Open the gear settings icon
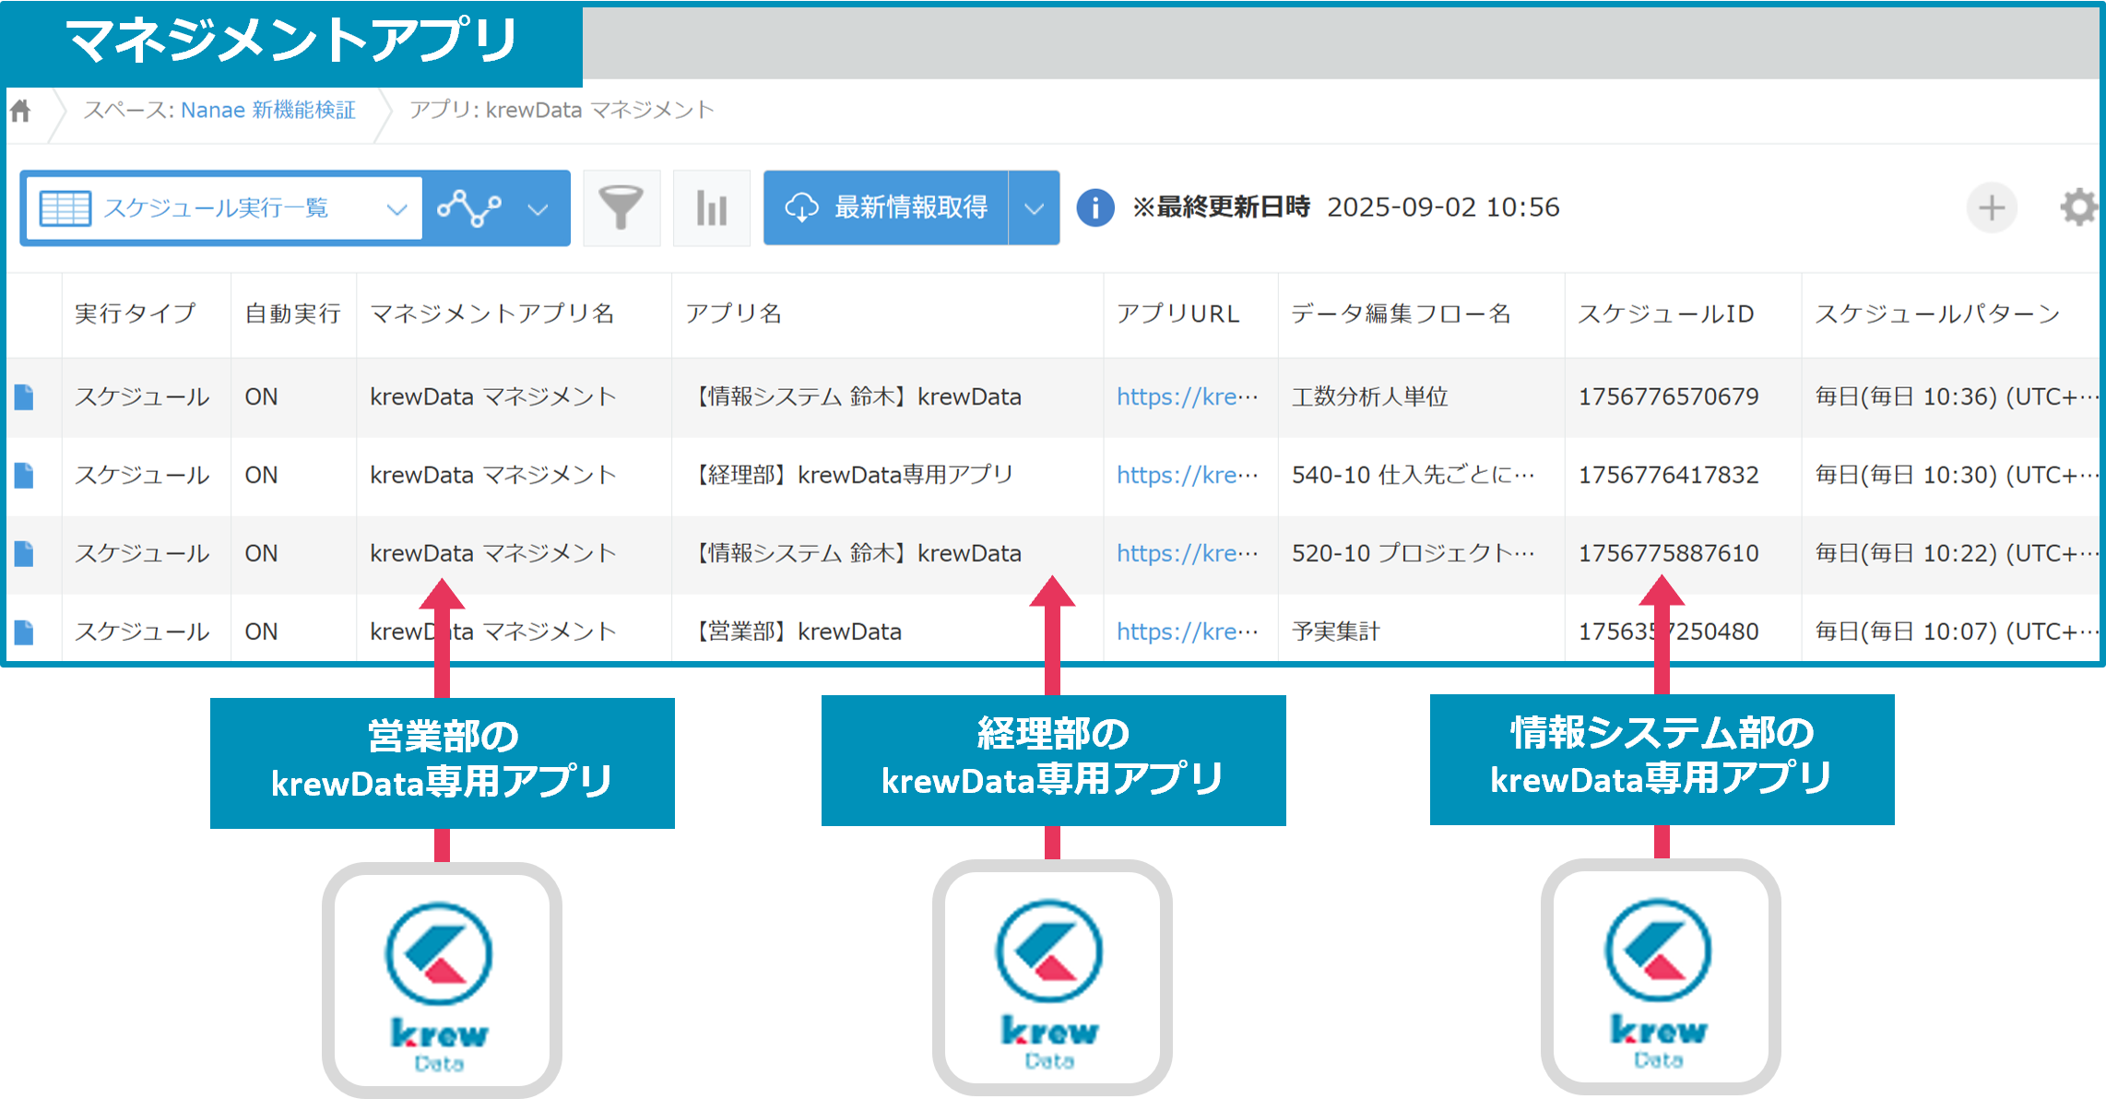The height and width of the screenshot is (1099, 2106). pyautogui.click(x=2077, y=207)
